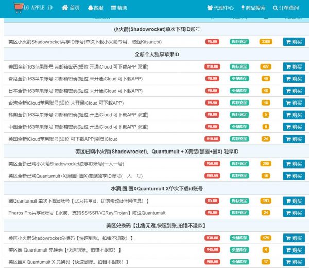Screen dimensions: 309x268
Task: Buy 台湾全新iCloud苹果账号
Action: tap(294, 103)
